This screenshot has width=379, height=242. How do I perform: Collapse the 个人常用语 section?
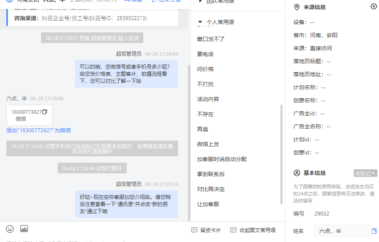tap(200, 22)
